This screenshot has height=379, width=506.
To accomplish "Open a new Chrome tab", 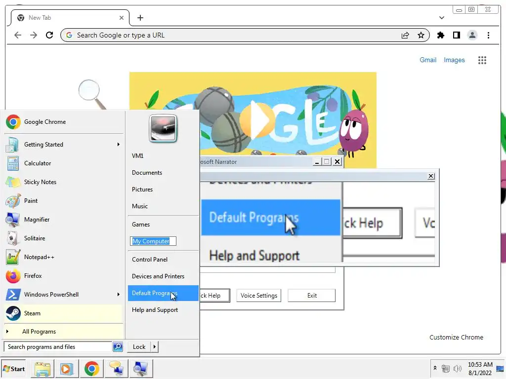I will 140,18.
